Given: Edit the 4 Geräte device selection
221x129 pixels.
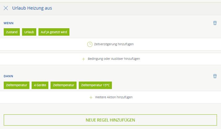Looking at the screenshot, I should (x=40, y=85).
